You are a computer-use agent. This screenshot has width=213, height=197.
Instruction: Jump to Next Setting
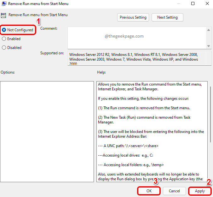167,17
